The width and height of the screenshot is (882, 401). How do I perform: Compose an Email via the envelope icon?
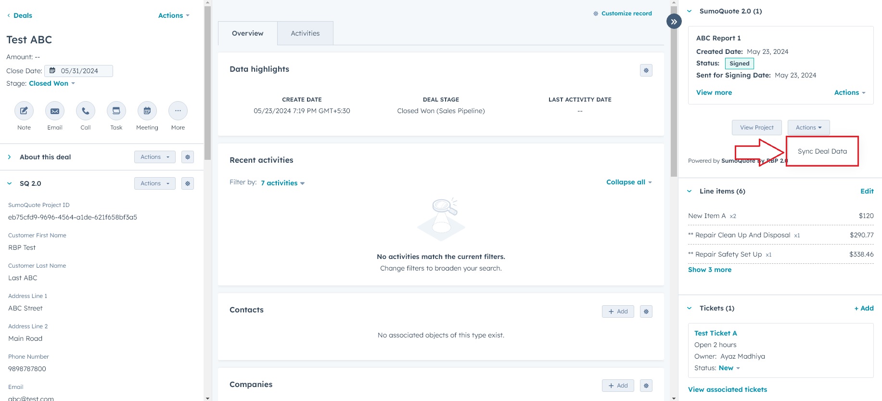55,111
